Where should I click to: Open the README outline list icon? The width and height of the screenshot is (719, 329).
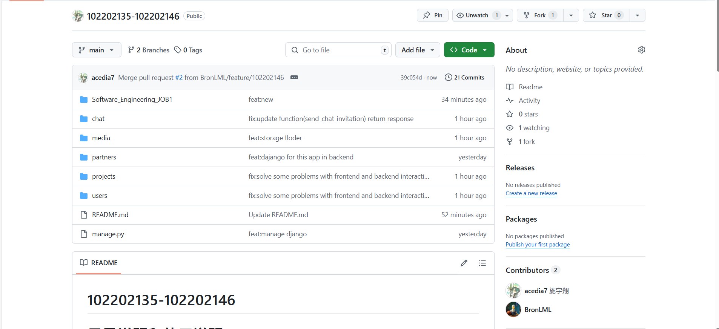(482, 263)
